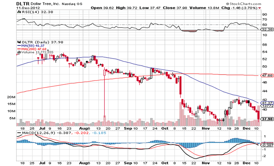Image resolution: width=274 pixels, height=166 pixels.
Task: Click the Jul label under the MACD panel
Action: tap(42, 163)
